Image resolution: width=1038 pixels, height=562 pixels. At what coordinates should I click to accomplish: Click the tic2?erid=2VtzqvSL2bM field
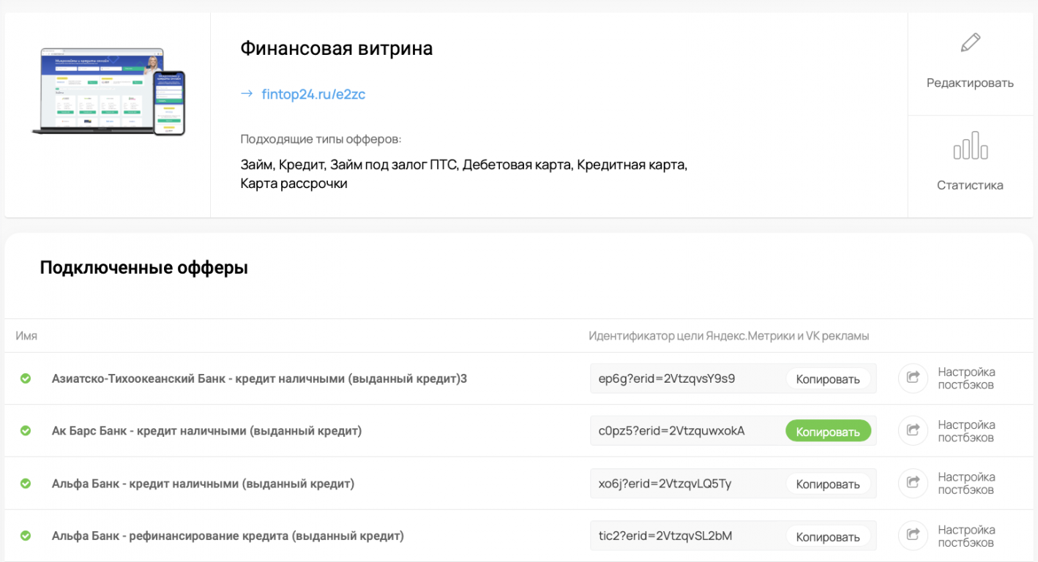[733, 536]
